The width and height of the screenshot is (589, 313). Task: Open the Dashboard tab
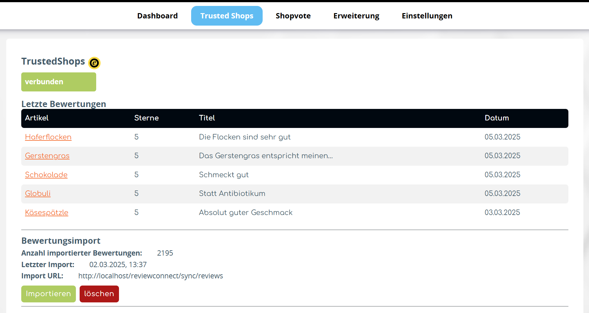click(157, 16)
